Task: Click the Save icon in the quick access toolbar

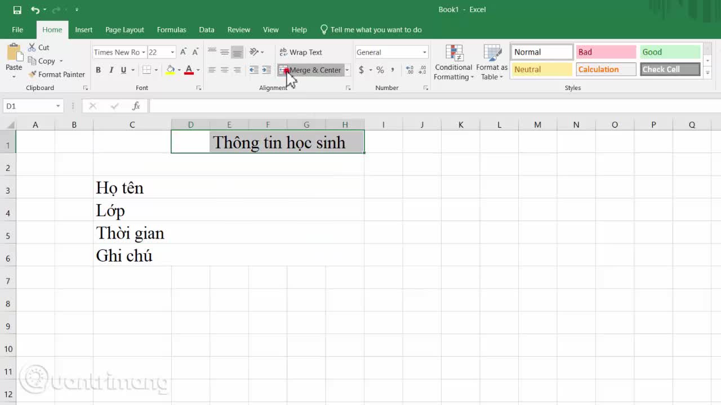Action: click(17, 10)
